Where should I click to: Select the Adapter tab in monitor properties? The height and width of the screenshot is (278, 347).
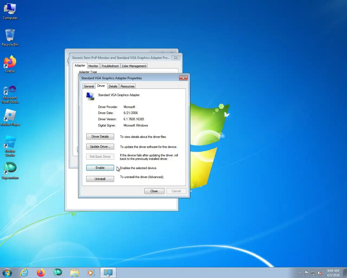(x=80, y=65)
